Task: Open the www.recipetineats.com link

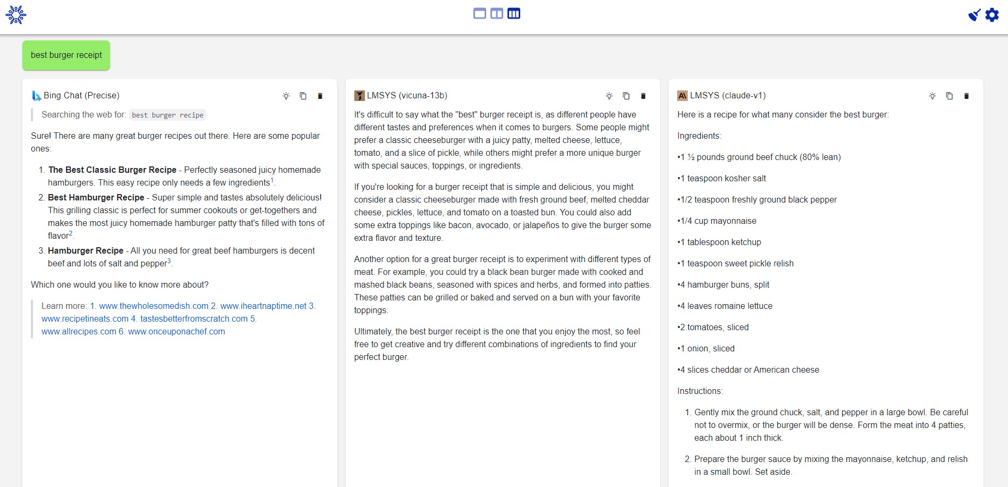Action: [x=85, y=318]
